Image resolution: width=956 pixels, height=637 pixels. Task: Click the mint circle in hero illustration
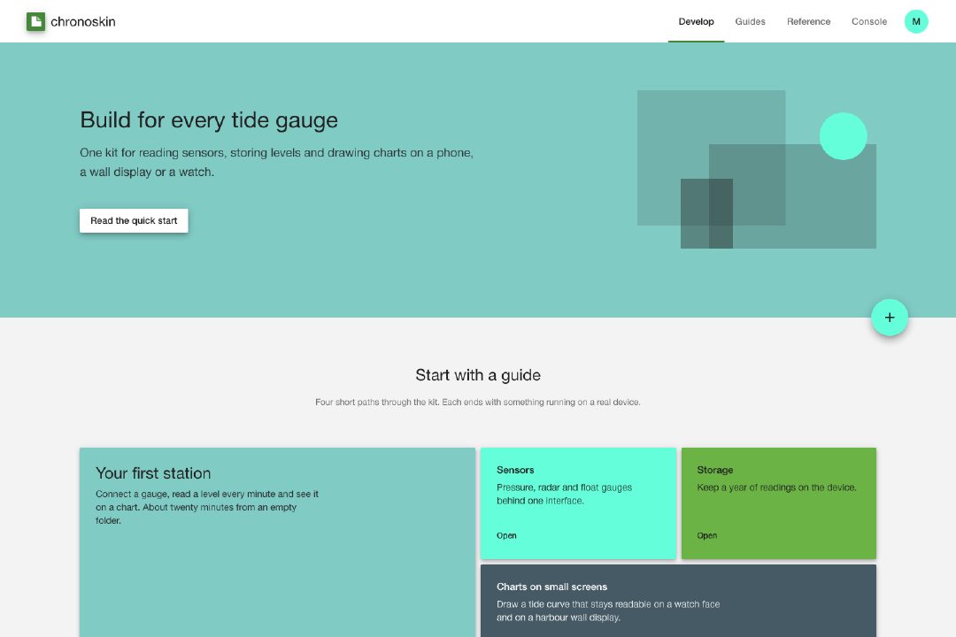coord(844,136)
